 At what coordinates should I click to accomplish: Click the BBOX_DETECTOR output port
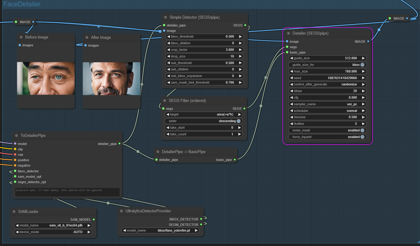(201, 219)
